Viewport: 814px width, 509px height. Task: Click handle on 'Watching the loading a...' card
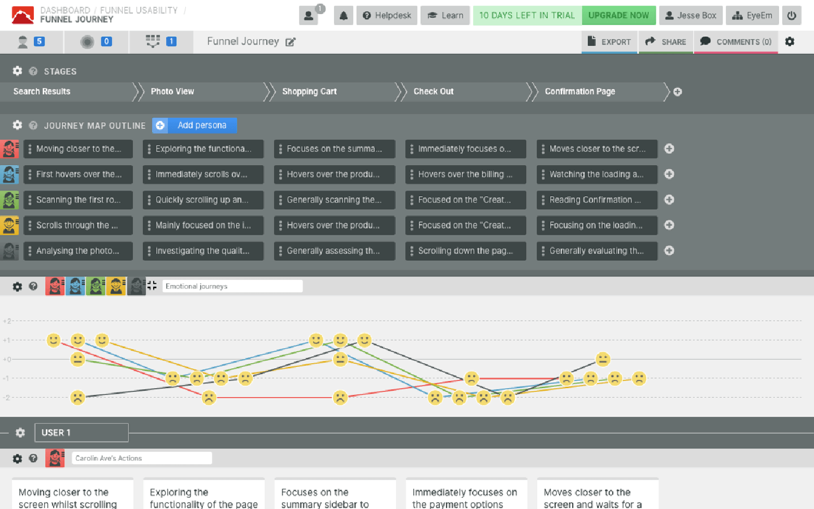543,174
